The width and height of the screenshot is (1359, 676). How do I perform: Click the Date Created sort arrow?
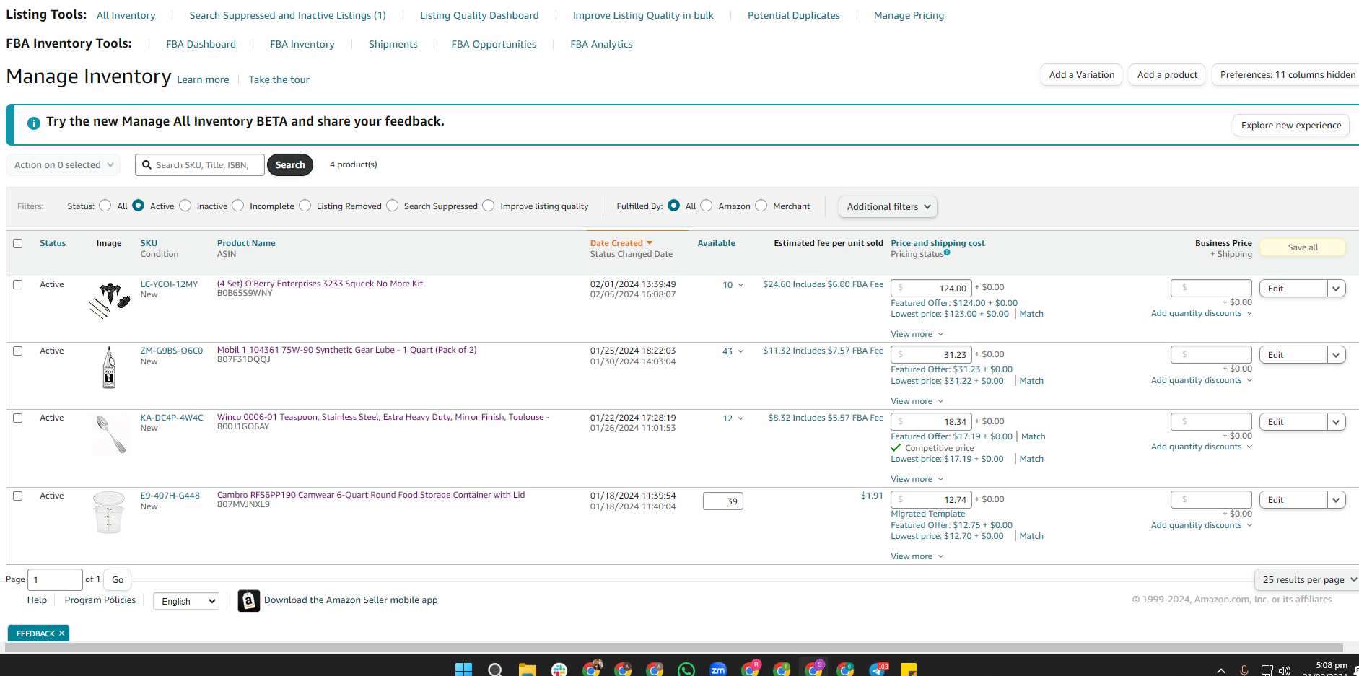650,243
